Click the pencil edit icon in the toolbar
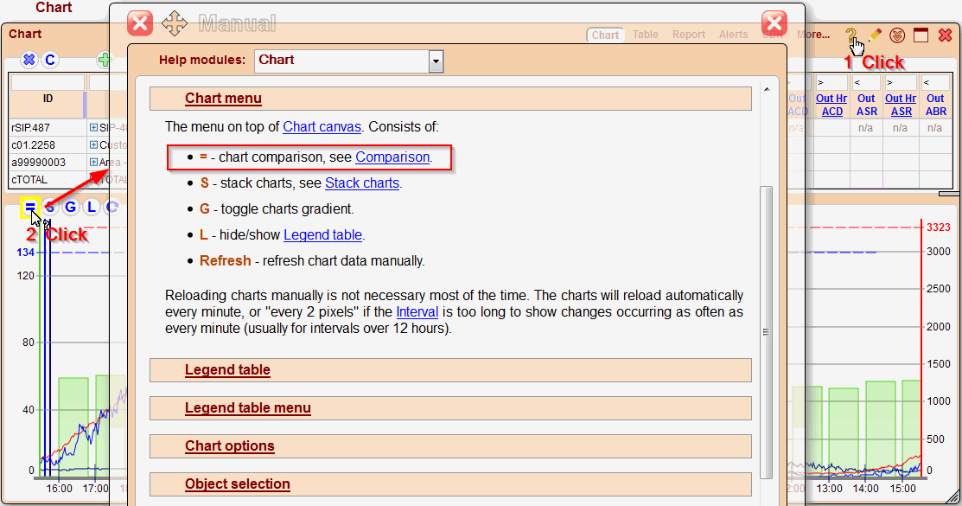 [875, 35]
